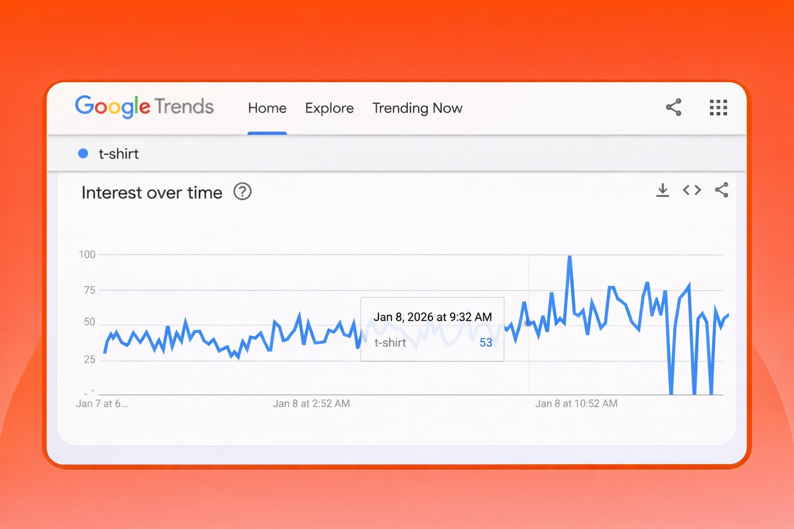Click the Jan 8 at 2:52 AM axis label
The image size is (794, 529).
pyautogui.click(x=311, y=403)
